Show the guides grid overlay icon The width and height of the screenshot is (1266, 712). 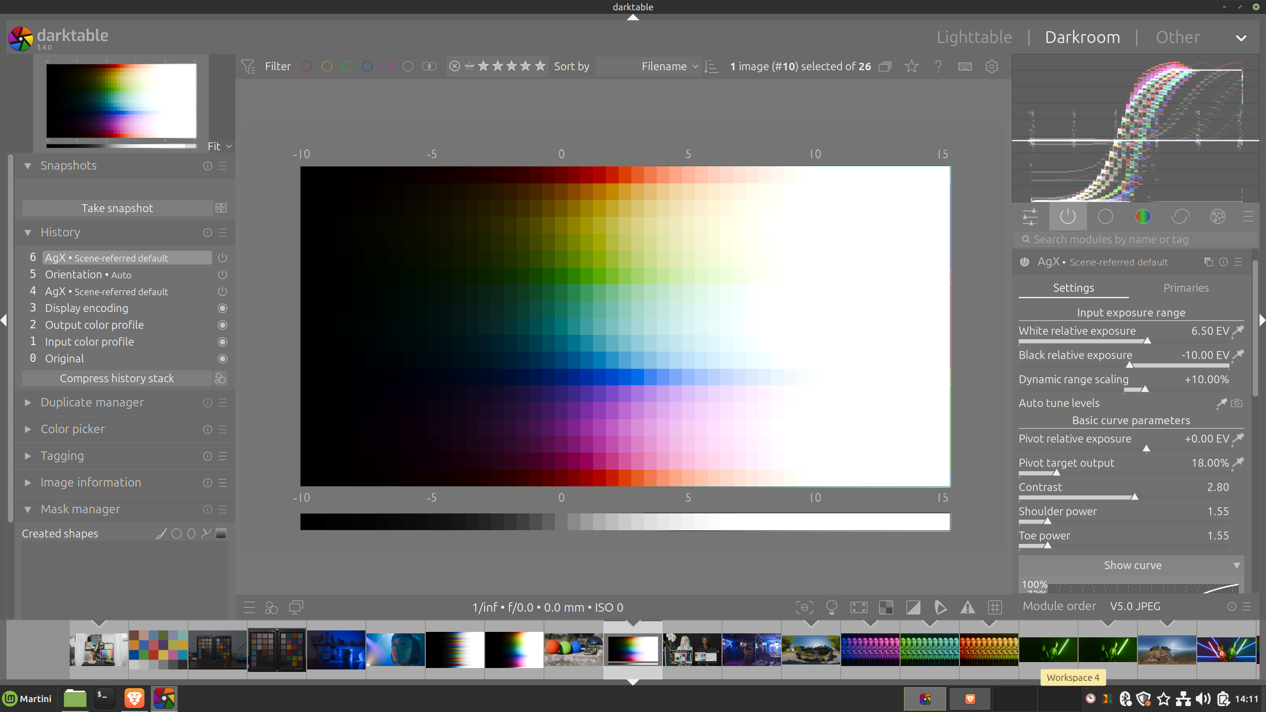pos(995,607)
